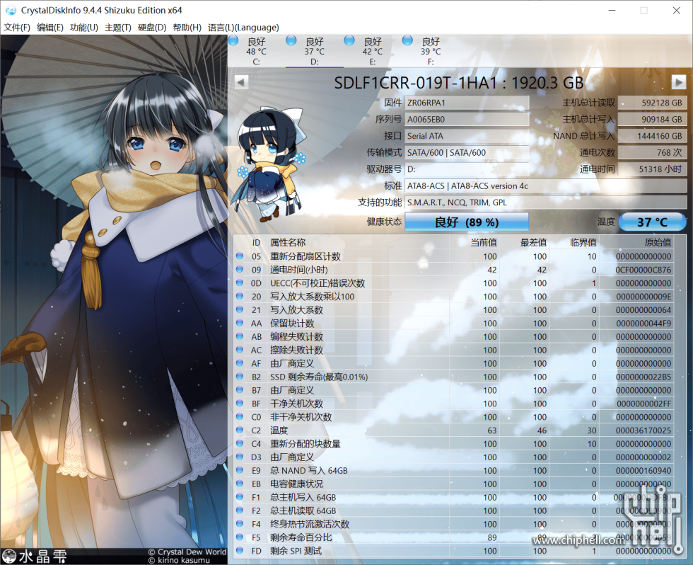
Task: Click the 37 °C temperature button
Action: (x=652, y=222)
